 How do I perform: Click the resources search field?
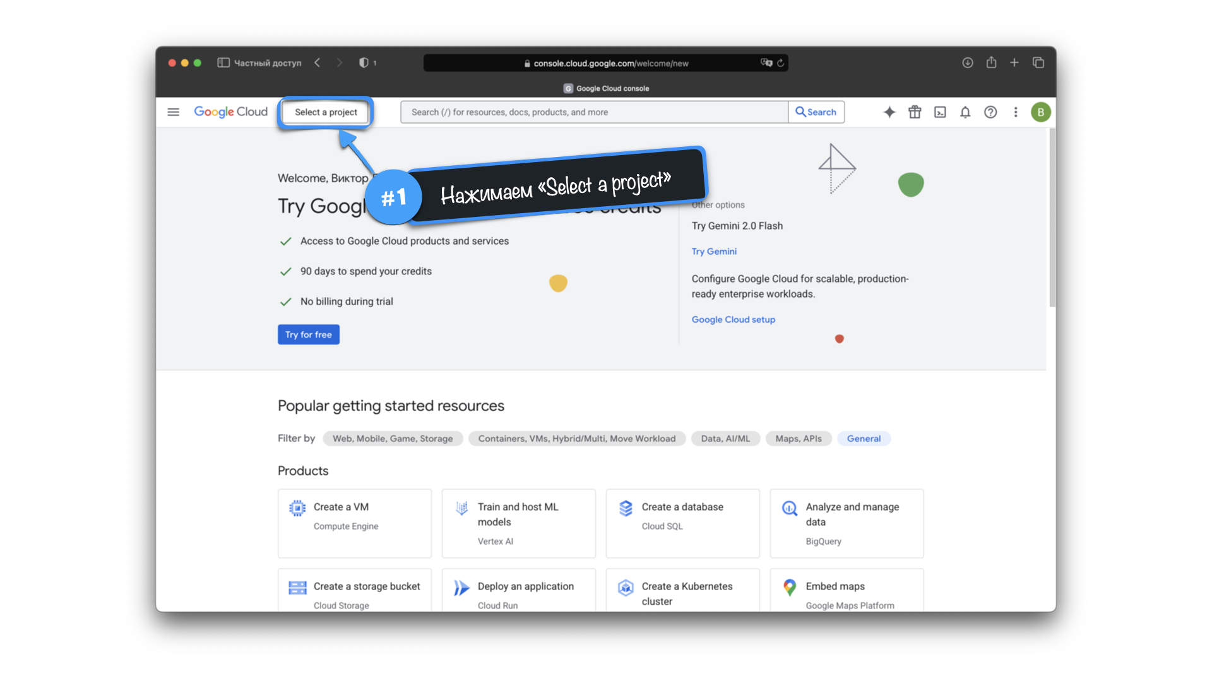tap(593, 112)
